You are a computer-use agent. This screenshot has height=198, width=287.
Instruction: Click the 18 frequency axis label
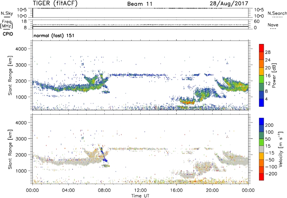24,21
